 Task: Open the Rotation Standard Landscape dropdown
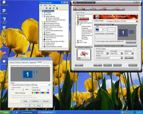[122, 58]
